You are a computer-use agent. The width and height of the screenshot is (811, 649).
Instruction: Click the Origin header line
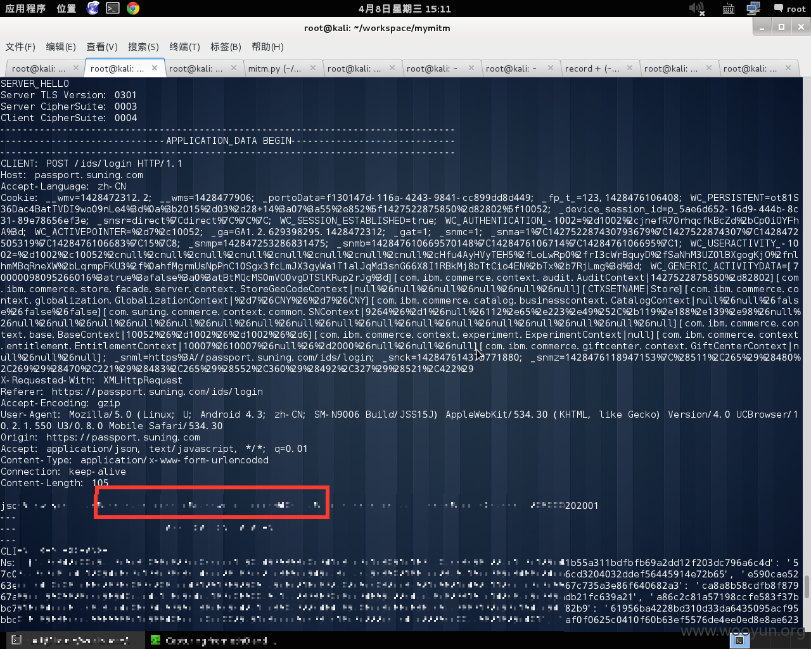(x=100, y=437)
